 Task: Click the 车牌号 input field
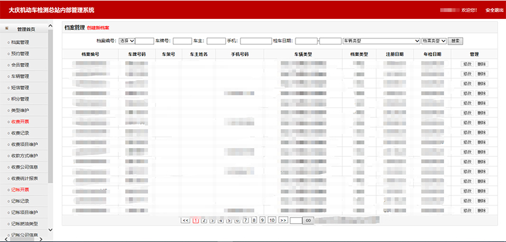(x=182, y=41)
